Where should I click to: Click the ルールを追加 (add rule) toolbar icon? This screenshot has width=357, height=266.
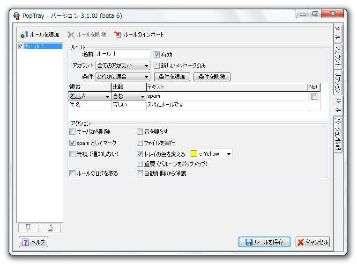pyautogui.click(x=24, y=35)
